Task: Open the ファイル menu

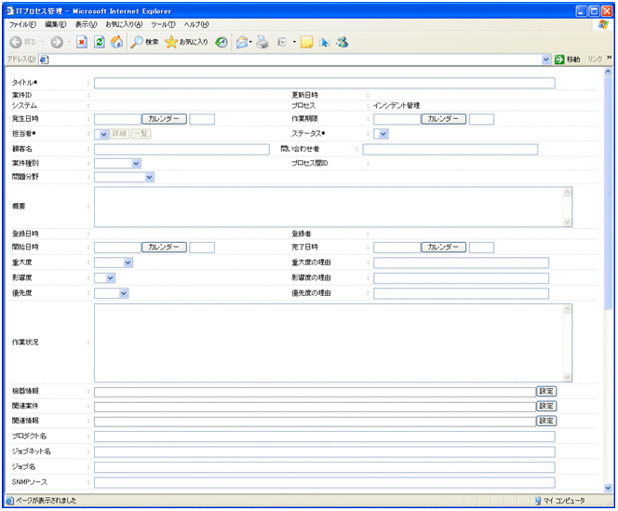Action: tap(22, 24)
